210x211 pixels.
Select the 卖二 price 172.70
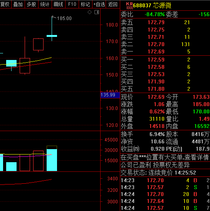156,44
